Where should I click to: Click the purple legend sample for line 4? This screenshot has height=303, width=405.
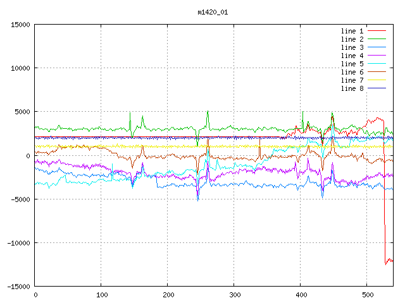377,56
